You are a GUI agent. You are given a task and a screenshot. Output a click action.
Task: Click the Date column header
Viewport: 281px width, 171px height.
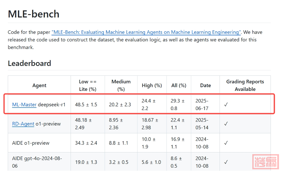205,85
